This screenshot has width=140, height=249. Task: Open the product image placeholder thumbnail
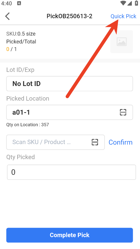(122, 42)
